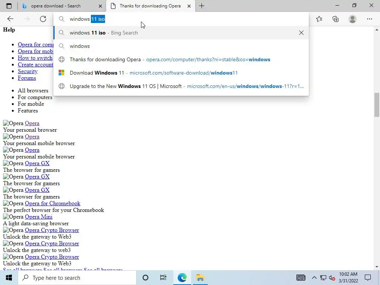The image size is (380, 285).
Task: Choose the plain 'windows' search suggestion
Action: pos(181,46)
